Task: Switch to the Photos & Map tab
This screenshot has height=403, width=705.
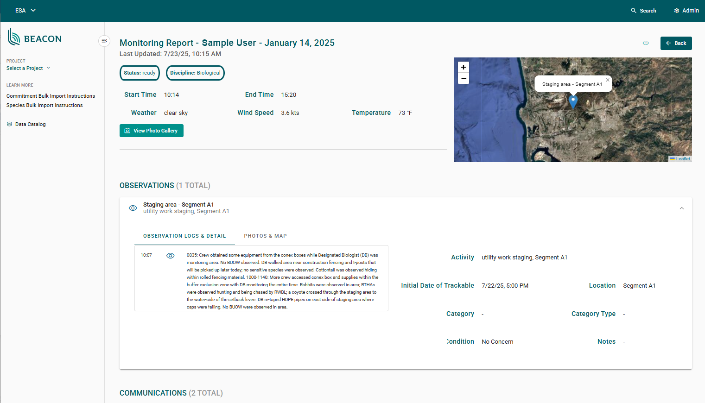Action: tap(265, 236)
